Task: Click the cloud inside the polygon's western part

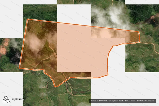Action: pos(35,43)
